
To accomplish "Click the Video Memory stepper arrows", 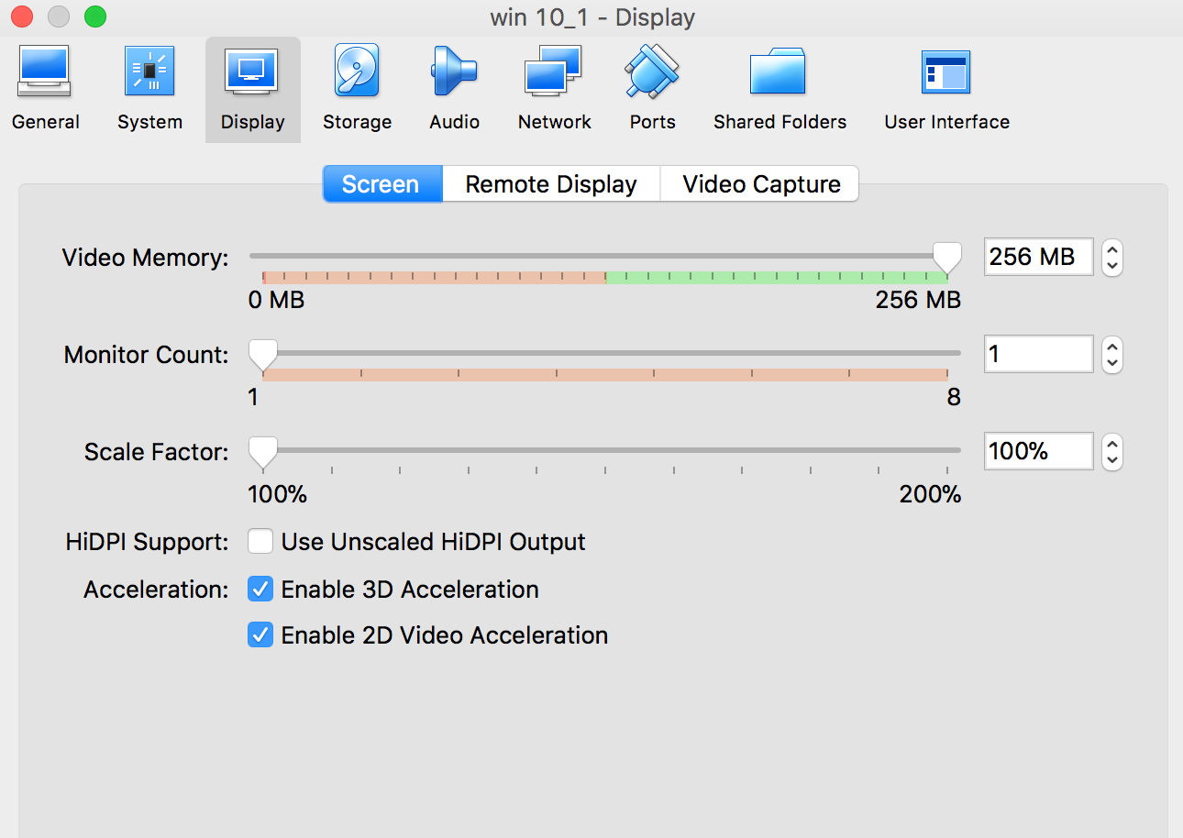I will pos(1111,258).
